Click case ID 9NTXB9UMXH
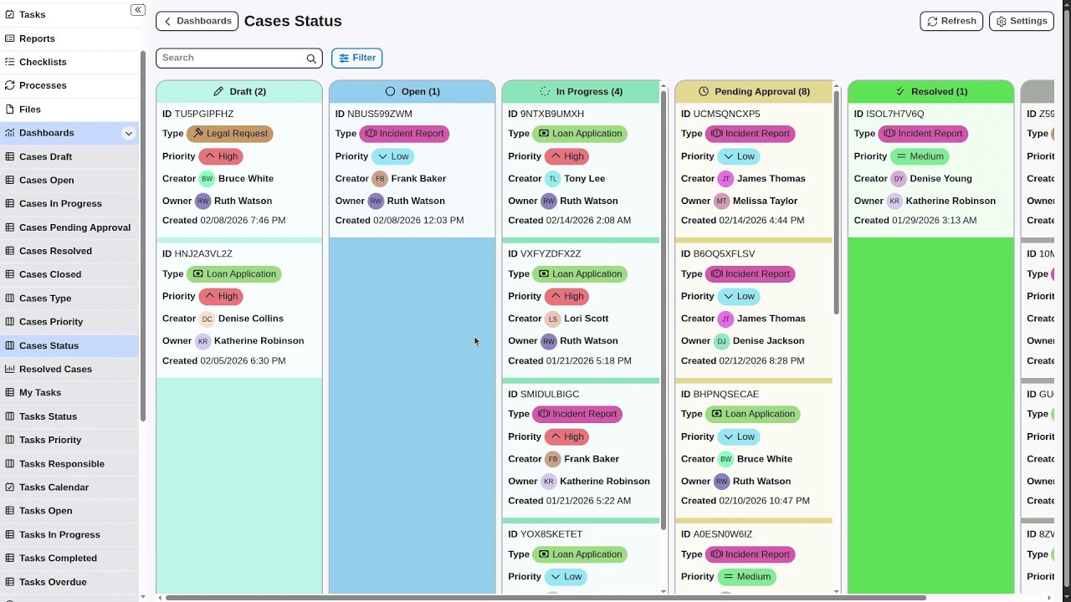 tap(552, 114)
